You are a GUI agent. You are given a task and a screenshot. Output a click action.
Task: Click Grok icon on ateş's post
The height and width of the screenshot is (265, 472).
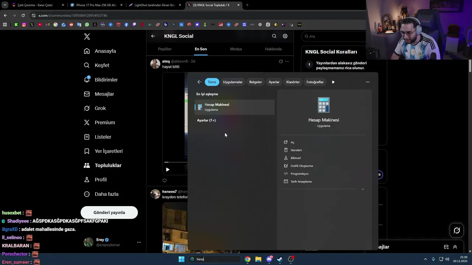coord(281,61)
